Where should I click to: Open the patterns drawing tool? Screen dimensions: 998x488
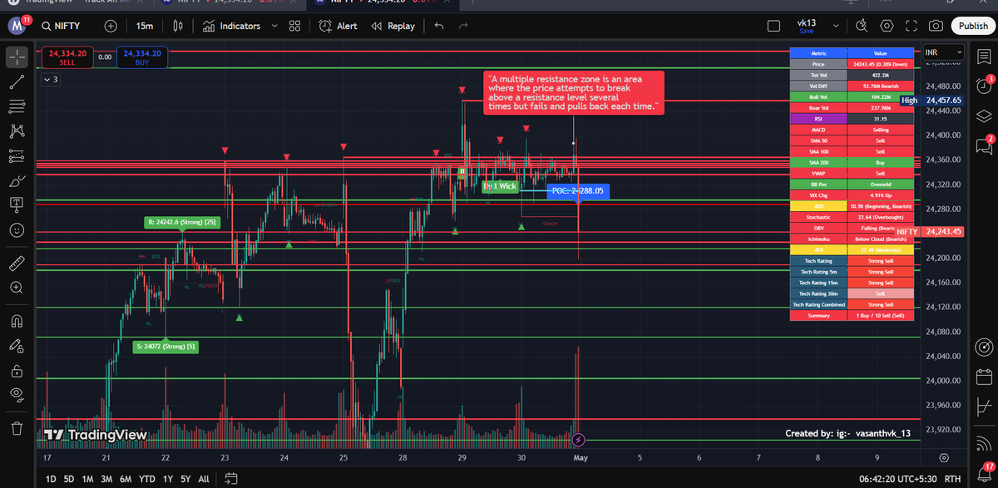click(x=17, y=131)
